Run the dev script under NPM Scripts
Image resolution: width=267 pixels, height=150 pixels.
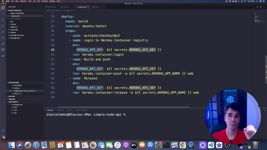(15, 113)
